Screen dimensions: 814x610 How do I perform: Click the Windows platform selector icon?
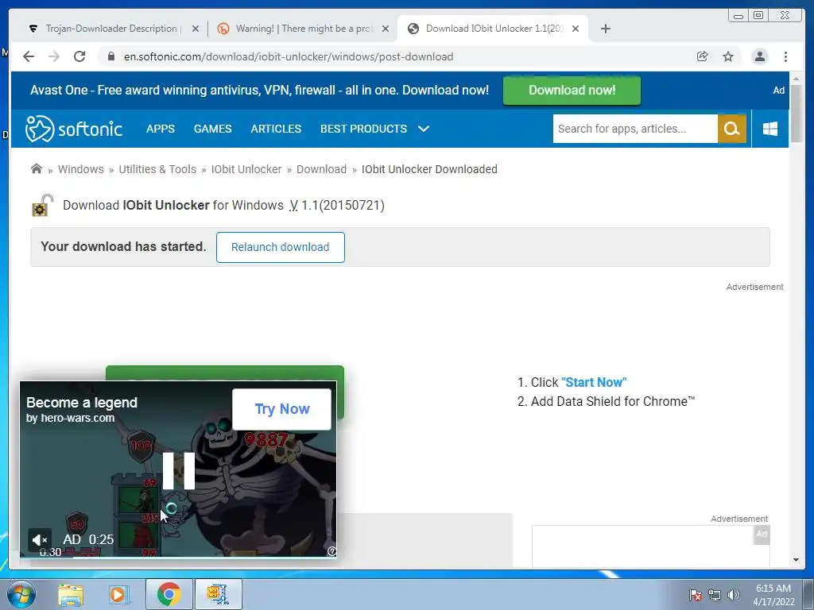[770, 129]
